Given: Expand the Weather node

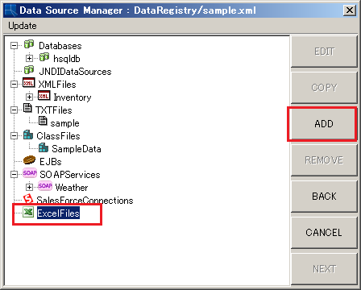Looking at the screenshot, I should 29,187.
